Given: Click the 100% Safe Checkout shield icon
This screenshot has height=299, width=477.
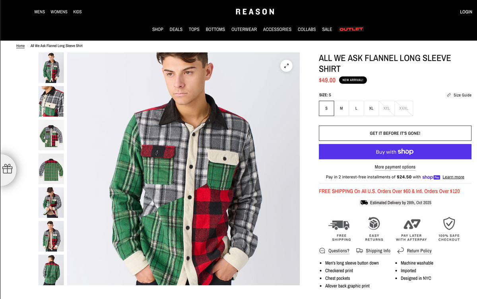Looking at the screenshot, I should click(x=449, y=223).
